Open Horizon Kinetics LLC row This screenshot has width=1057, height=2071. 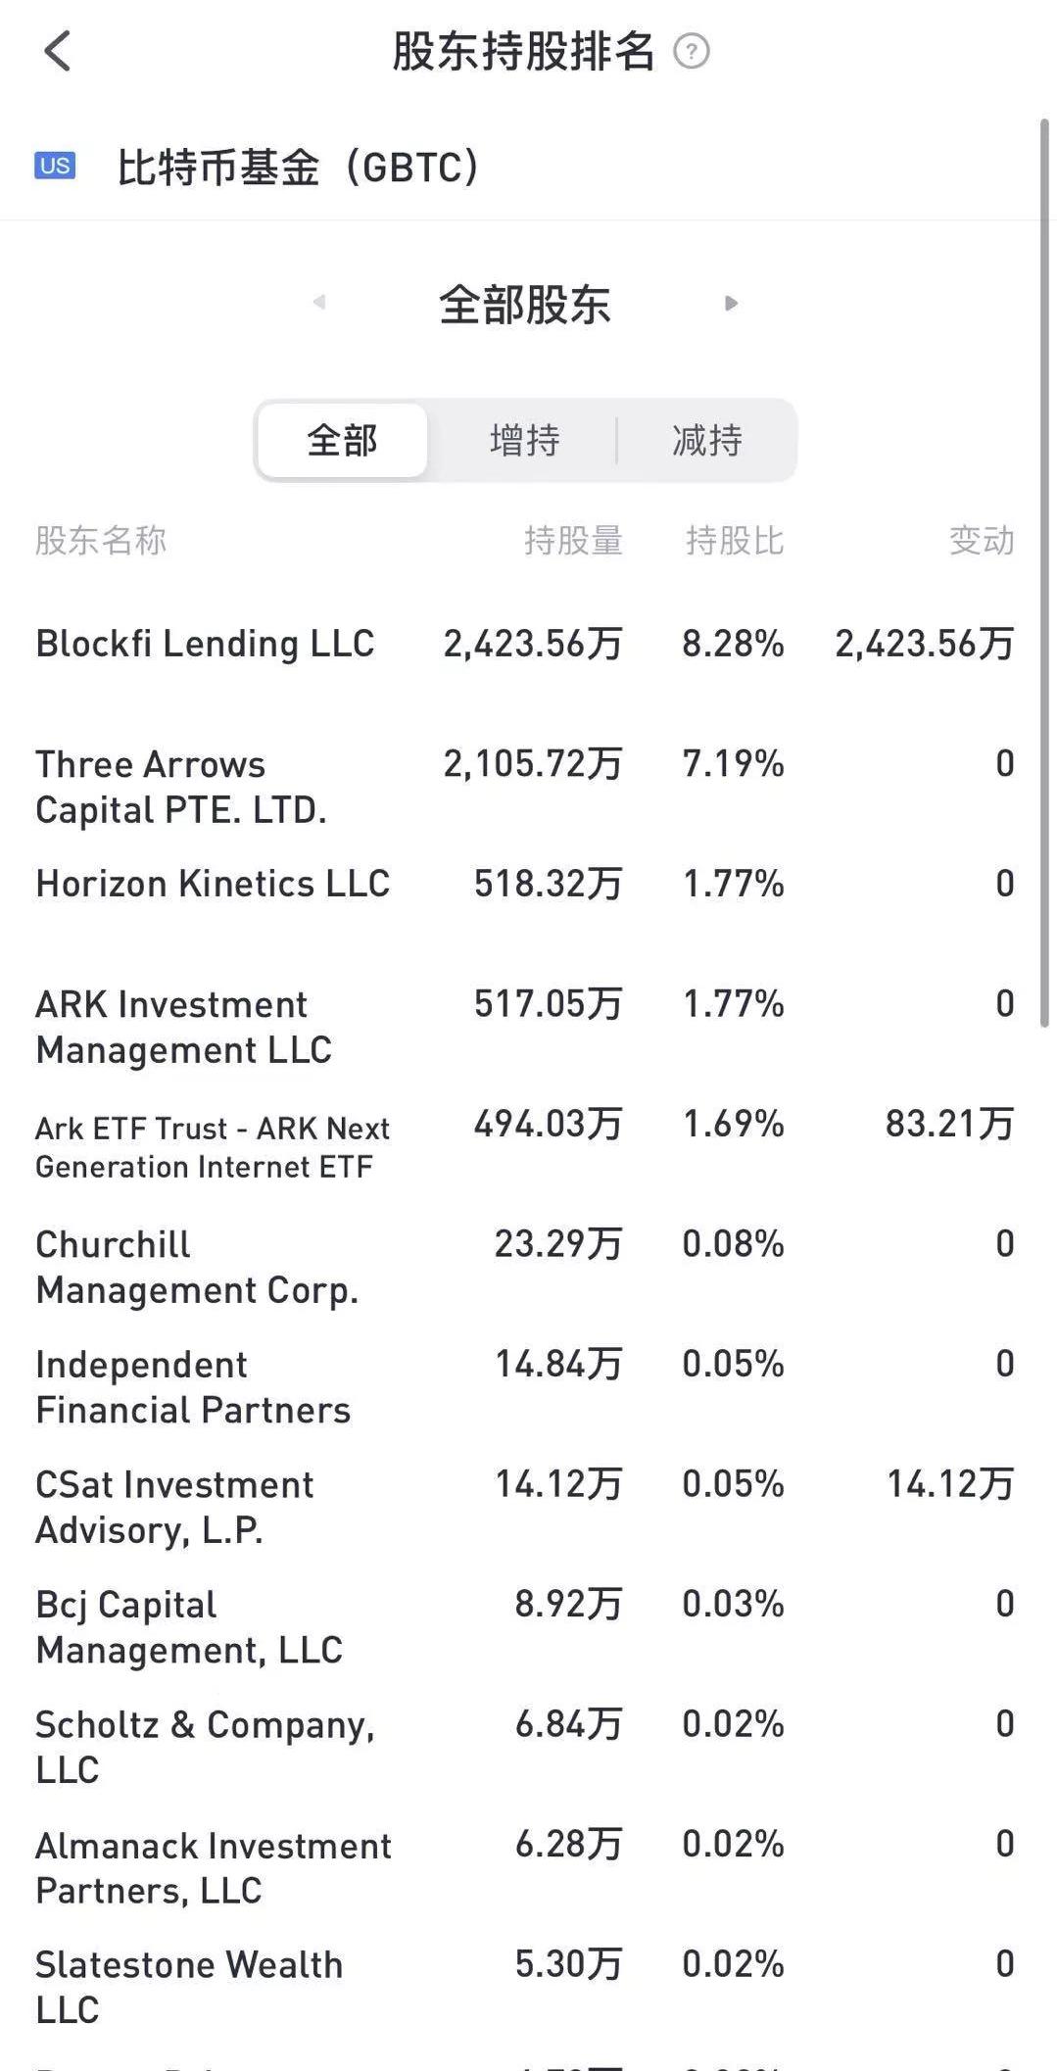point(525,884)
